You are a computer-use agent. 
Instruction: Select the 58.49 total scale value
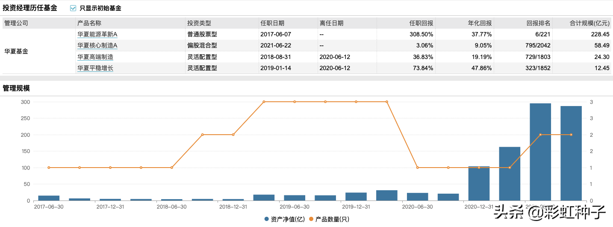[x=601, y=45]
